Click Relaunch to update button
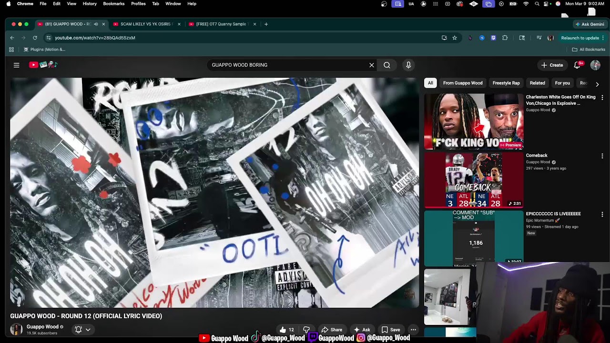This screenshot has width=610, height=343. pos(583,38)
